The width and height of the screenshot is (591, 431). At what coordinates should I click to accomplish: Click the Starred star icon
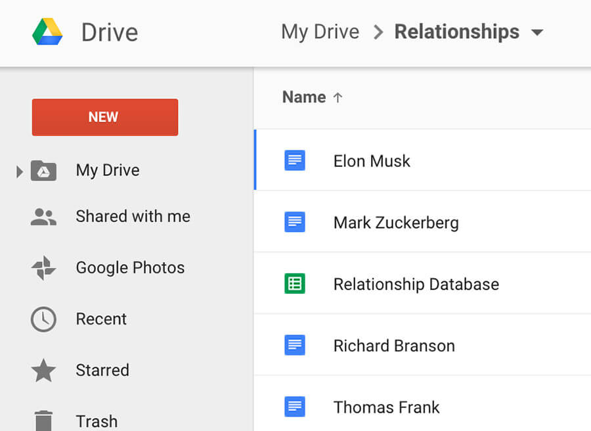(44, 371)
